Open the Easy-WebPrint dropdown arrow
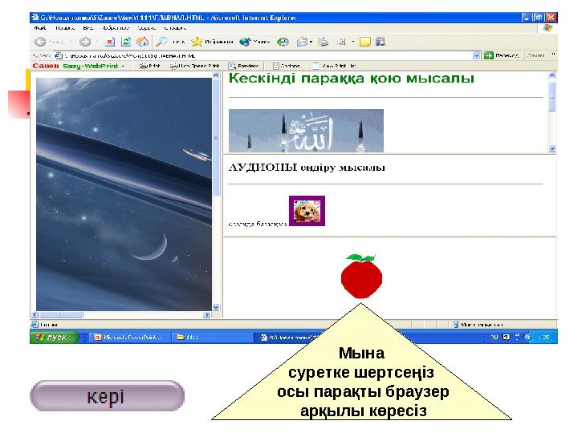578x433 pixels. pos(123,67)
